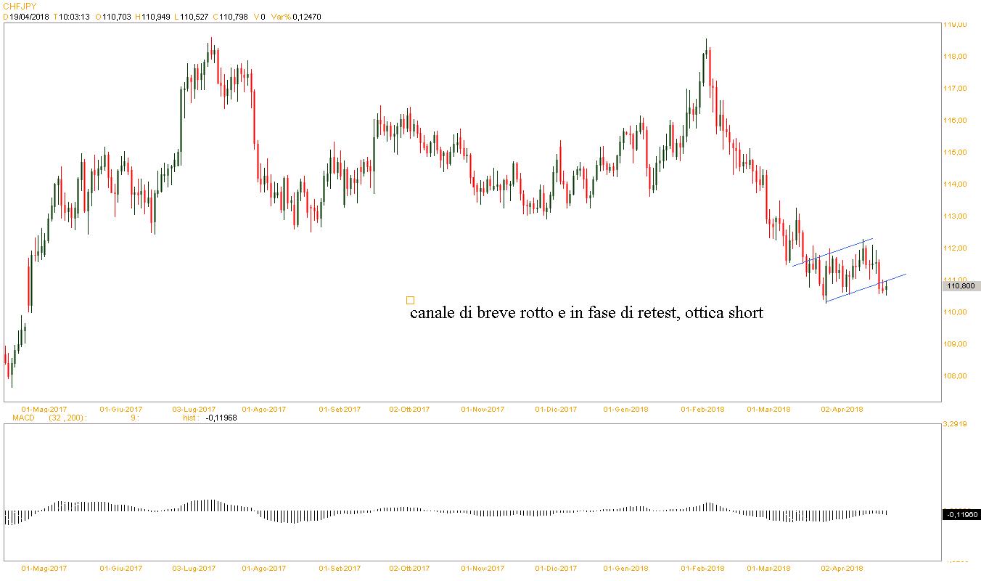Click 01-Dic-2017 on the MACD panel date axis
Screen dimensions: 981x581
point(556,569)
